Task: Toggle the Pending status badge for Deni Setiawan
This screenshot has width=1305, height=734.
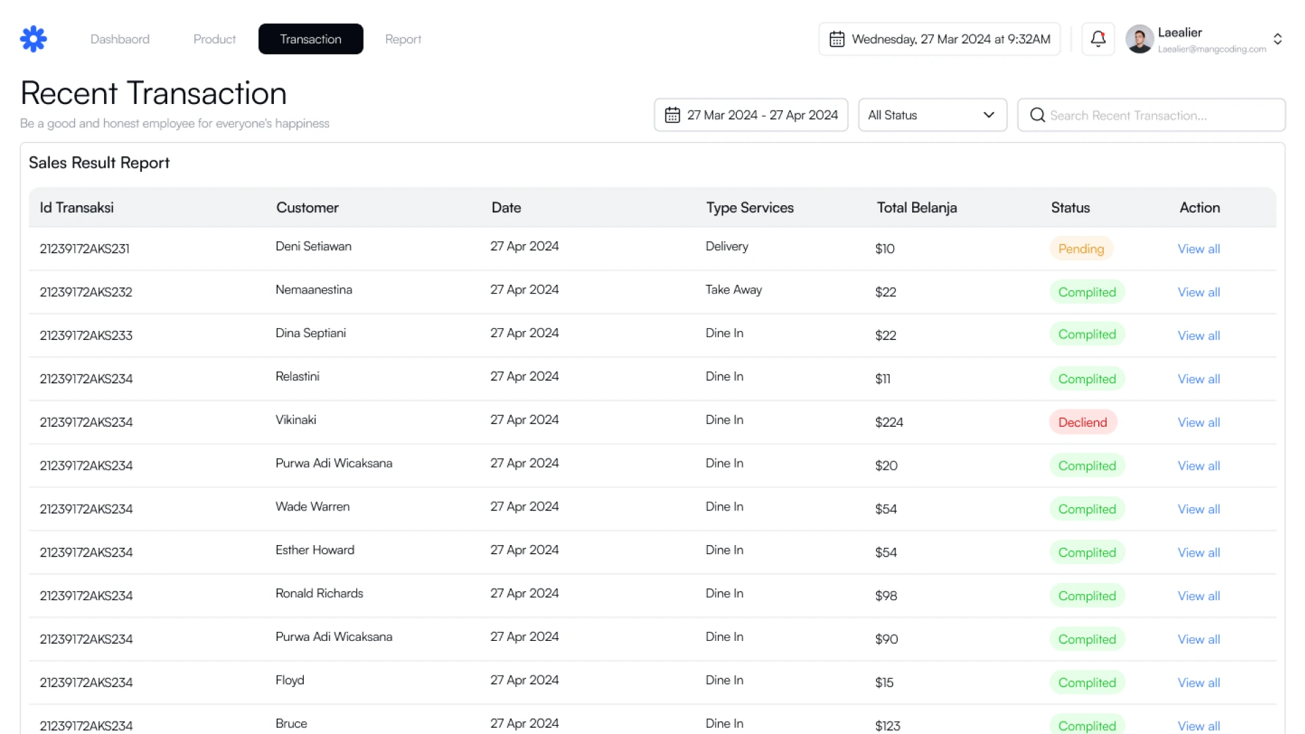Action: (1081, 249)
